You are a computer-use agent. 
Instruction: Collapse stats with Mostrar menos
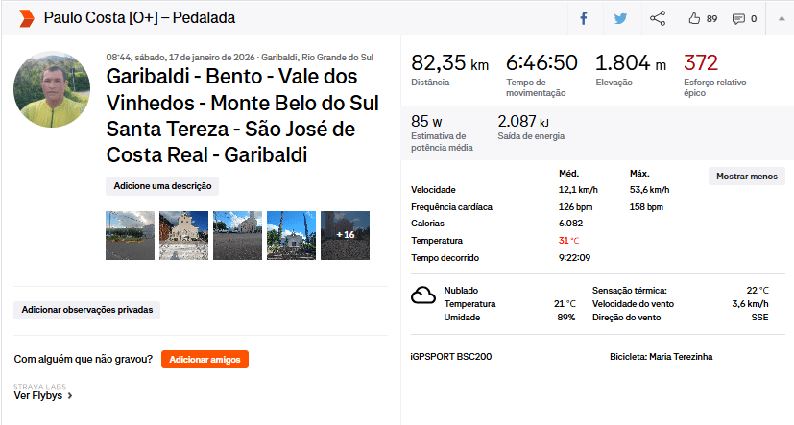click(746, 177)
